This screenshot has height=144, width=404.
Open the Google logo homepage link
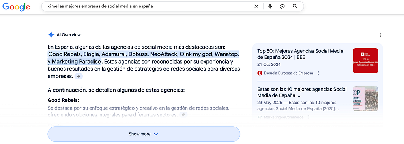16,7
